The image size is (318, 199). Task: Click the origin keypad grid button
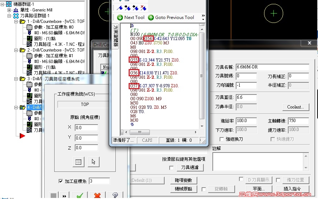pyautogui.click(x=78, y=162)
